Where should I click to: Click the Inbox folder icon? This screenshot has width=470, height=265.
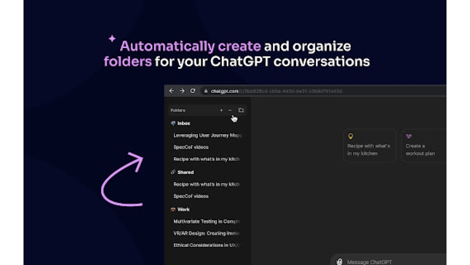(173, 123)
